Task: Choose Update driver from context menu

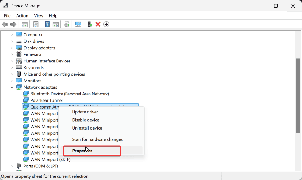Action: click(x=102, y=112)
